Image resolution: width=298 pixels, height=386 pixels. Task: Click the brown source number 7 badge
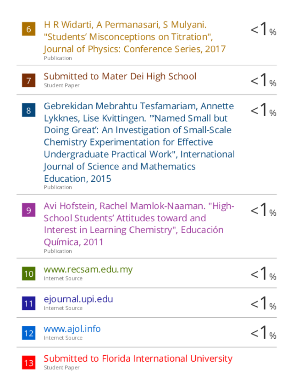tap(28, 80)
